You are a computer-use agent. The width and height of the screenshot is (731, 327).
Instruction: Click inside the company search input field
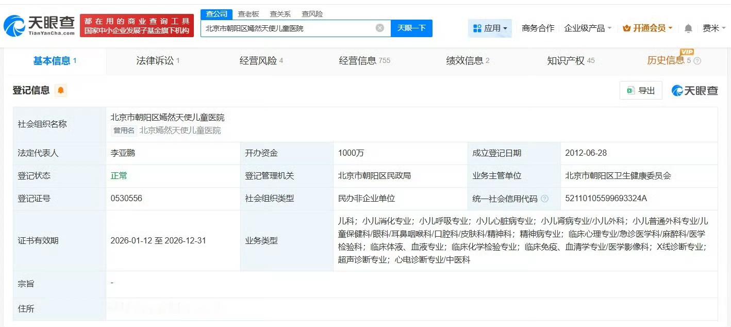coord(289,28)
